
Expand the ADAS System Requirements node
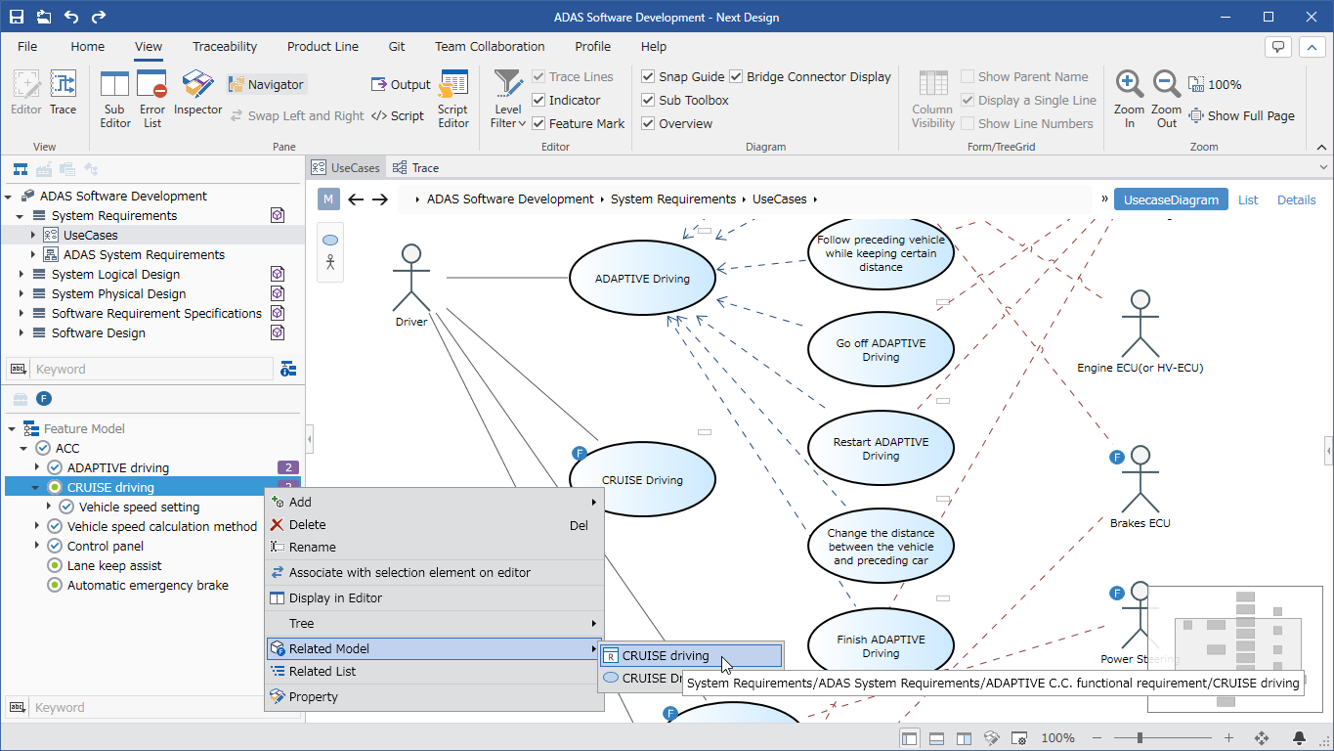tap(32, 254)
